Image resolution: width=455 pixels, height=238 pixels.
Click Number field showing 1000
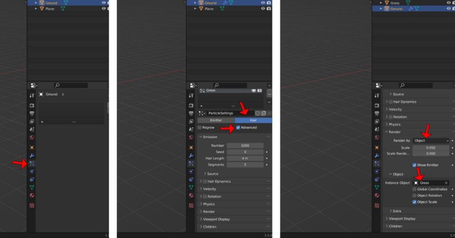(x=245, y=146)
